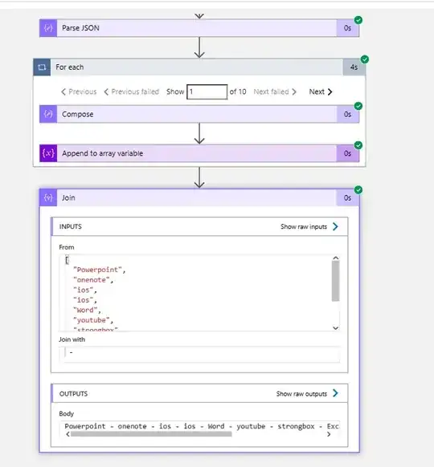
Task: Click the Compose action icon
Action: [x=48, y=114]
